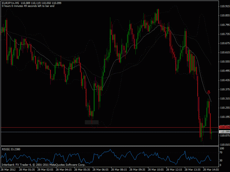Click price scale value 110.915
This screenshot has height=172, width=230.
[x=225, y=6]
